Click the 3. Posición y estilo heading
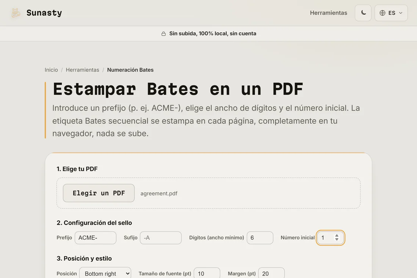This screenshot has width=417, height=278. coord(84,258)
